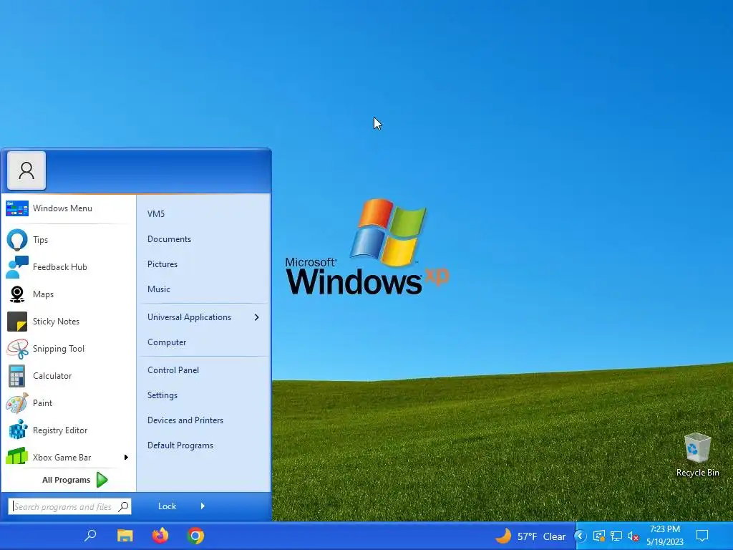733x550 pixels.
Task: Click the Lock button
Action: click(167, 506)
